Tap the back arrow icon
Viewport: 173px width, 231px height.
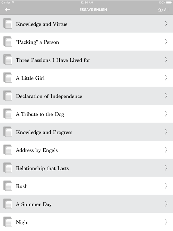pyautogui.click(x=7, y=10)
